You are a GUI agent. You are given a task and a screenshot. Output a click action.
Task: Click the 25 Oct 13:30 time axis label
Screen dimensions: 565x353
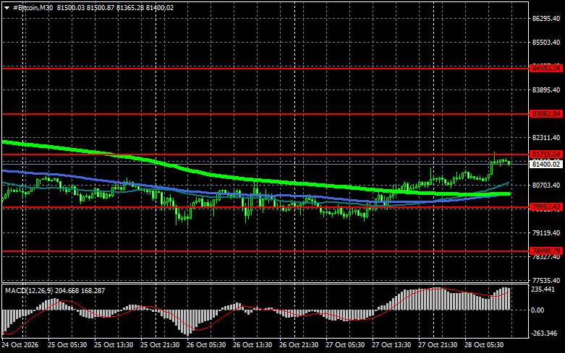click(x=114, y=345)
